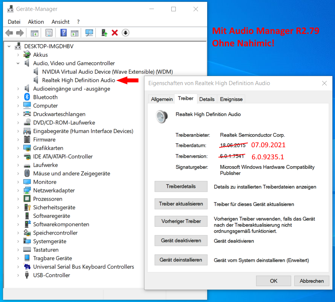Open the Ansicht menu
The width and height of the screenshot is (335, 302).
[x=60, y=21]
